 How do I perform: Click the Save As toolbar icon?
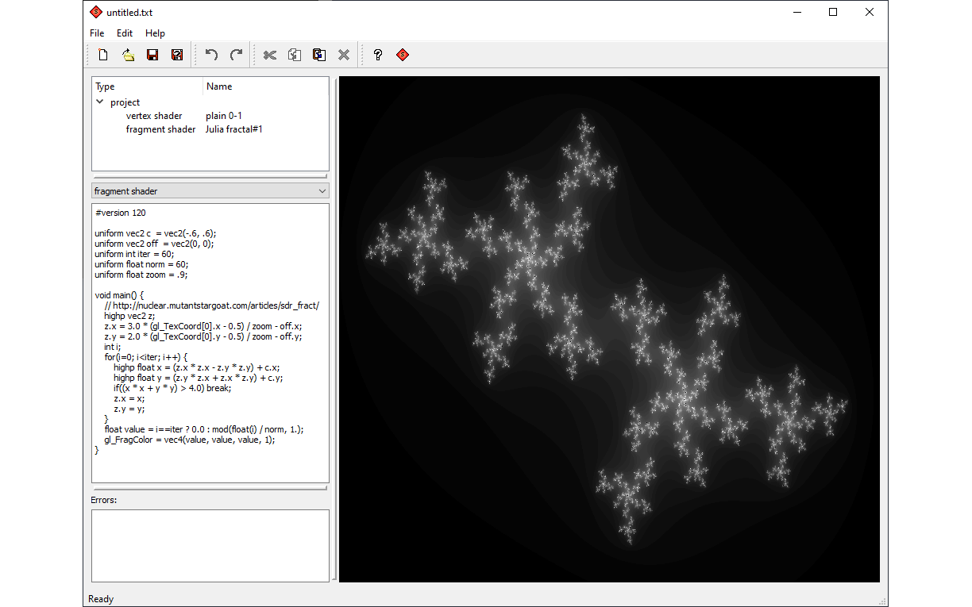click(x=177, y=55)
